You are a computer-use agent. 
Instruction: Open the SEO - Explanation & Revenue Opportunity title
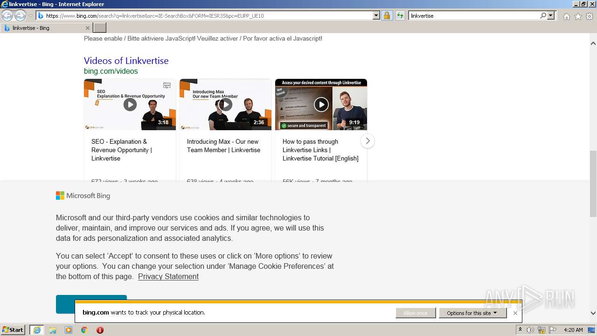[x=122, y=150]
